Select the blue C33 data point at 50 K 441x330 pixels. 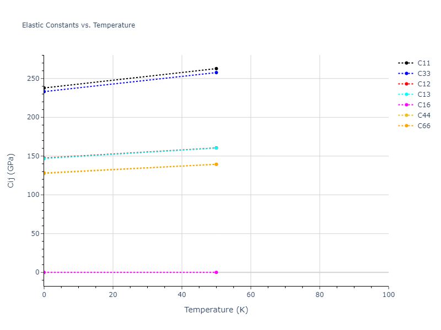click(x=216, y=73)
